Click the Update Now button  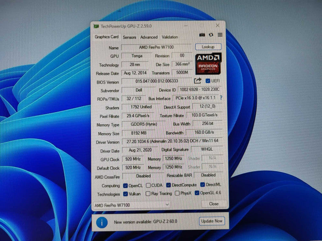[x=212, y=221]
